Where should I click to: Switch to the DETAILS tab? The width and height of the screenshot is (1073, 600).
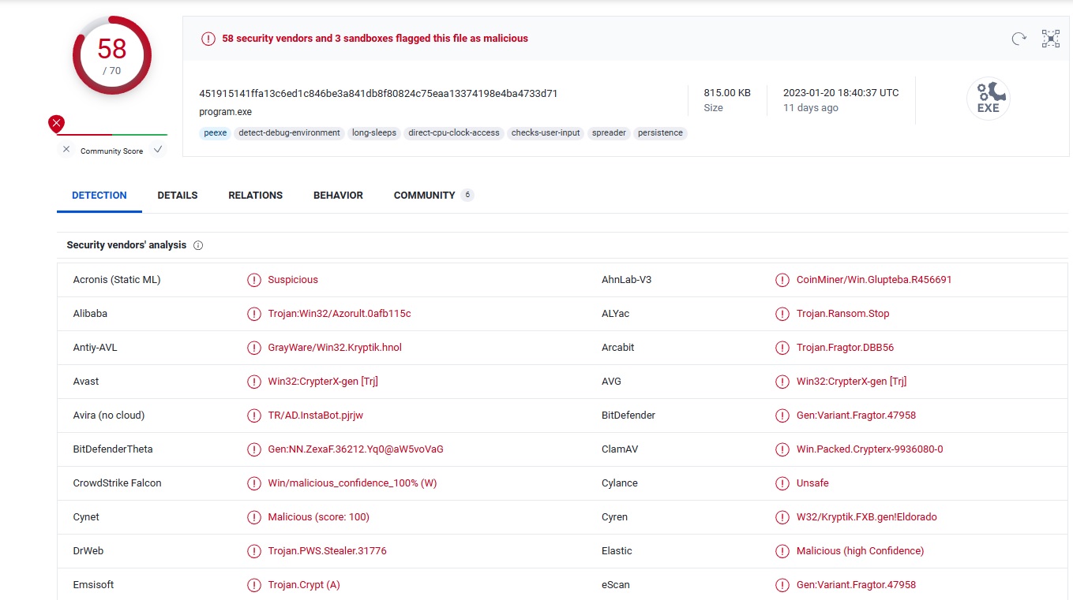point(178,196)
